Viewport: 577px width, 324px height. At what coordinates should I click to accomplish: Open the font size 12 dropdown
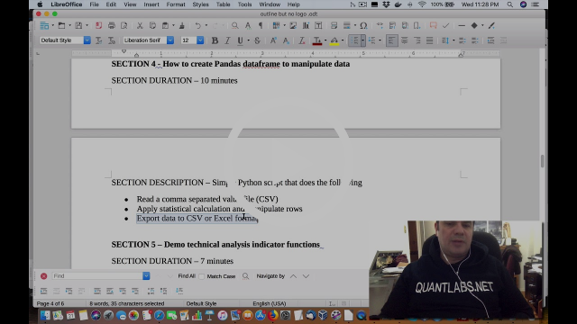click(200, 40)
